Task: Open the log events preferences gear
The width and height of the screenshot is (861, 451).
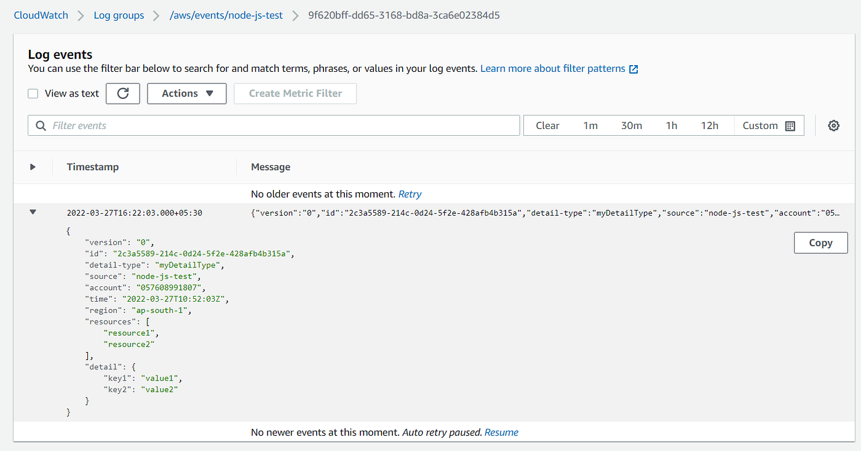Action: (x=833, y=125)
